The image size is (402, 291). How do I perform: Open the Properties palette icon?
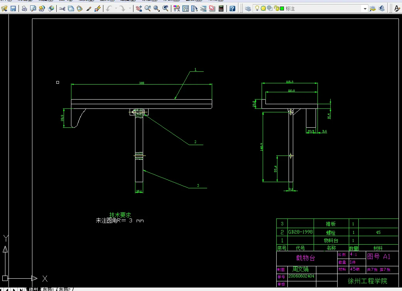pyautogui.click(x=177, y=8)
